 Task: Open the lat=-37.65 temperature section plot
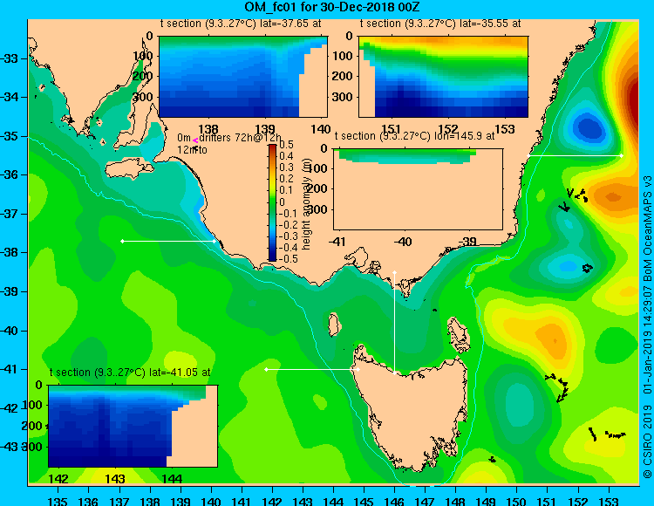coord(242,77)
